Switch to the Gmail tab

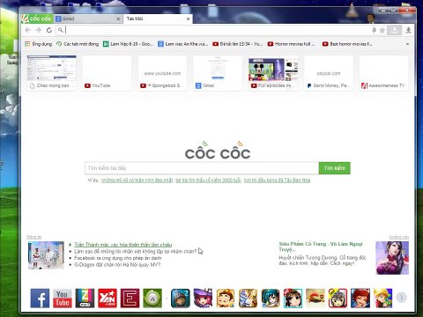pos(85,18)
